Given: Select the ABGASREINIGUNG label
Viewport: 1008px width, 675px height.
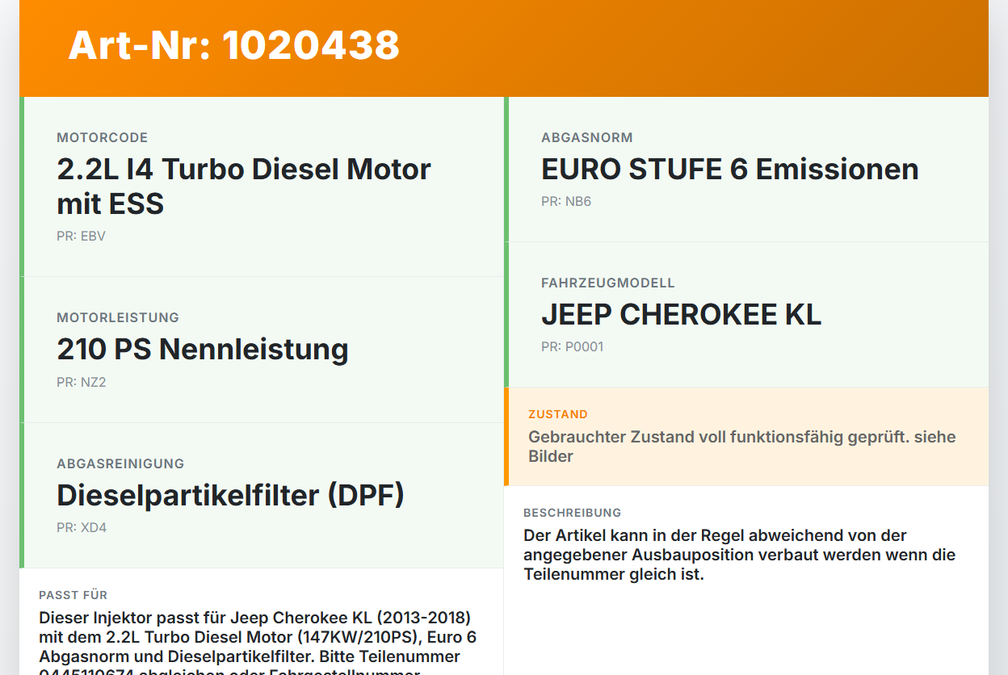Looking at the screenshot, I should [x=120, y=464].
